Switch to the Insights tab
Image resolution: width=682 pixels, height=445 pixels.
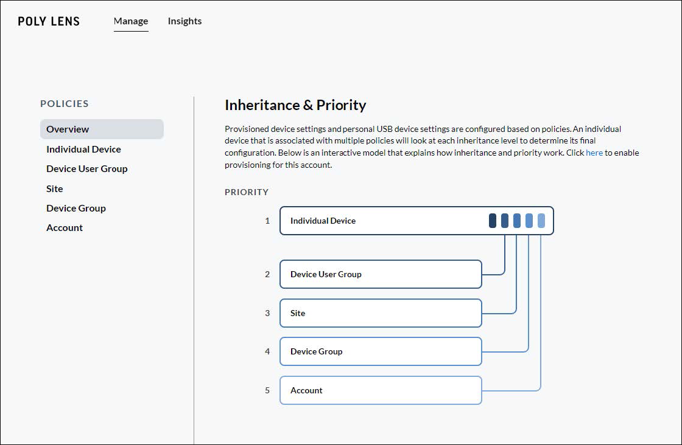click(185, 21)
